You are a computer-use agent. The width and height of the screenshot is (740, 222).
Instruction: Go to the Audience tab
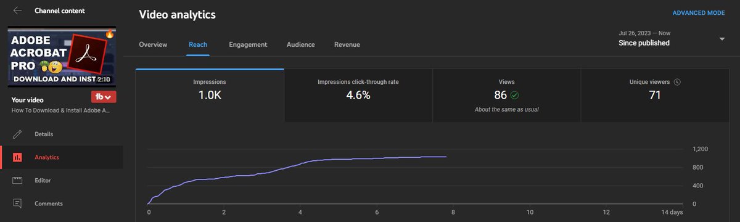click(x=300, y=44)
